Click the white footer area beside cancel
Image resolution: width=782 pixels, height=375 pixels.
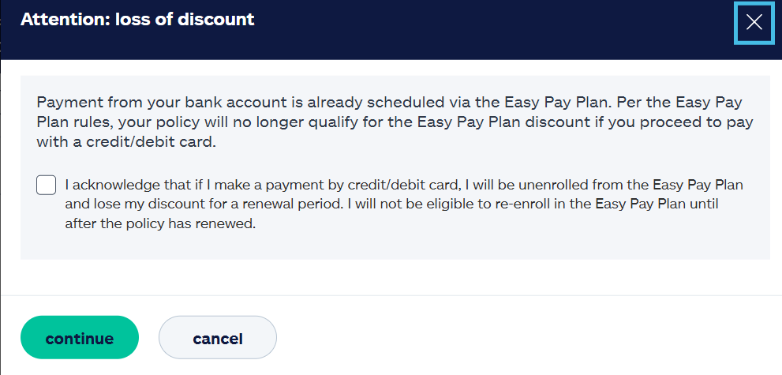click(x=513, y=338)
